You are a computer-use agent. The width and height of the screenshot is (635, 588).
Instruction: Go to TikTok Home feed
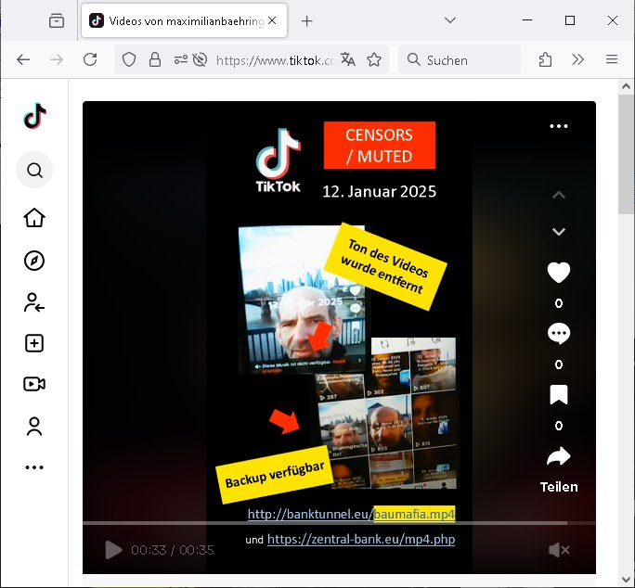coord(34,218)
